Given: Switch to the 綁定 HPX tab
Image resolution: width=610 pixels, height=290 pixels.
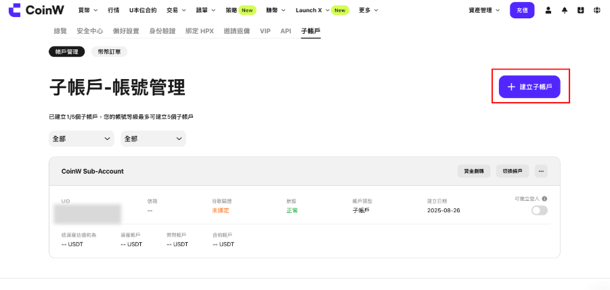Looking at the screenshot, I should coord(200,31).
